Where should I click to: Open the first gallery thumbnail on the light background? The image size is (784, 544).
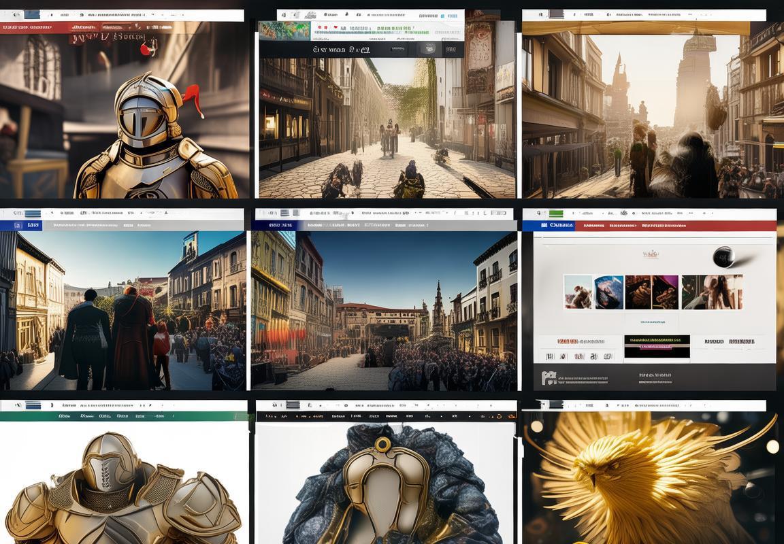point(578,292)
